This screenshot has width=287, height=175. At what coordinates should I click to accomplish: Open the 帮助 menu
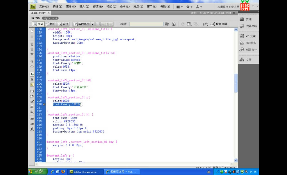165,6
